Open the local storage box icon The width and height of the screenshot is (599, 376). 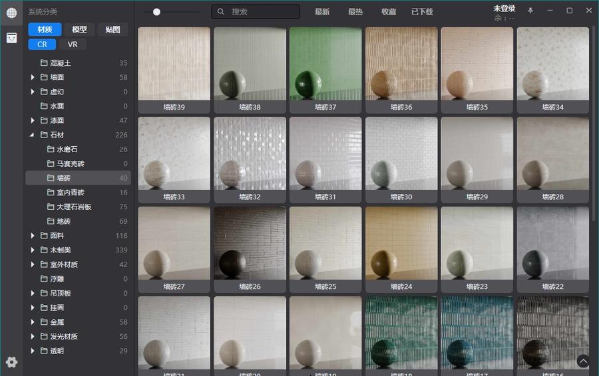(x=11, y=38)
